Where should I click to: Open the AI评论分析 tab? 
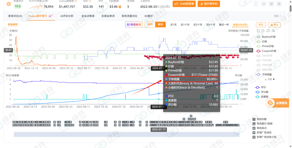point(67,16)
